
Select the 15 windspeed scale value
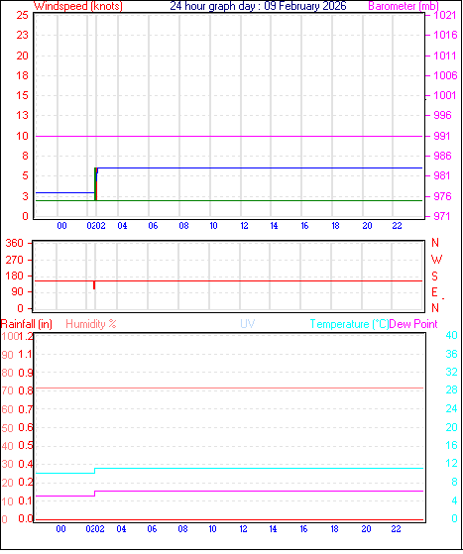(22, 95)
